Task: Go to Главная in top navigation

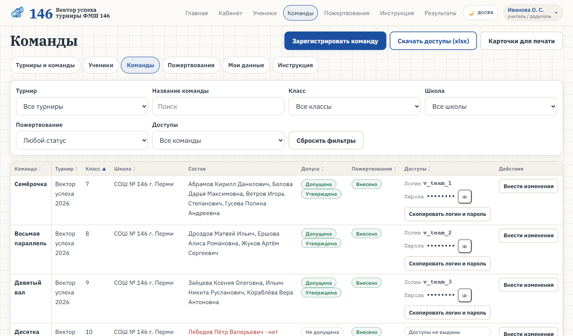Action: (x=197, y=13)
